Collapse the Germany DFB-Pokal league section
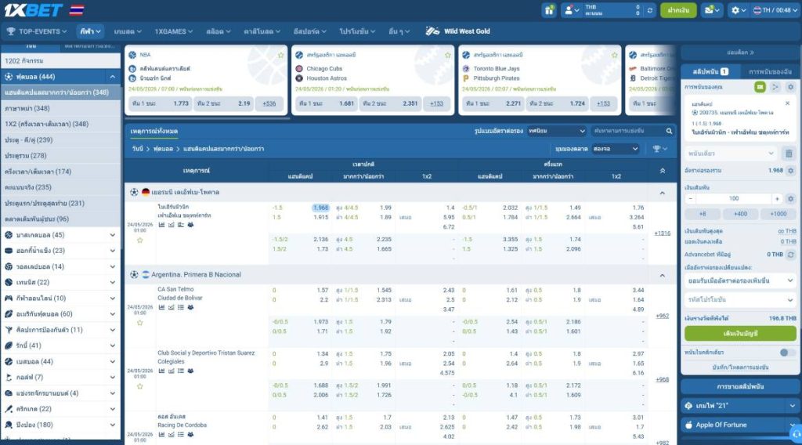The image size is (802, 445). (663, 193)
